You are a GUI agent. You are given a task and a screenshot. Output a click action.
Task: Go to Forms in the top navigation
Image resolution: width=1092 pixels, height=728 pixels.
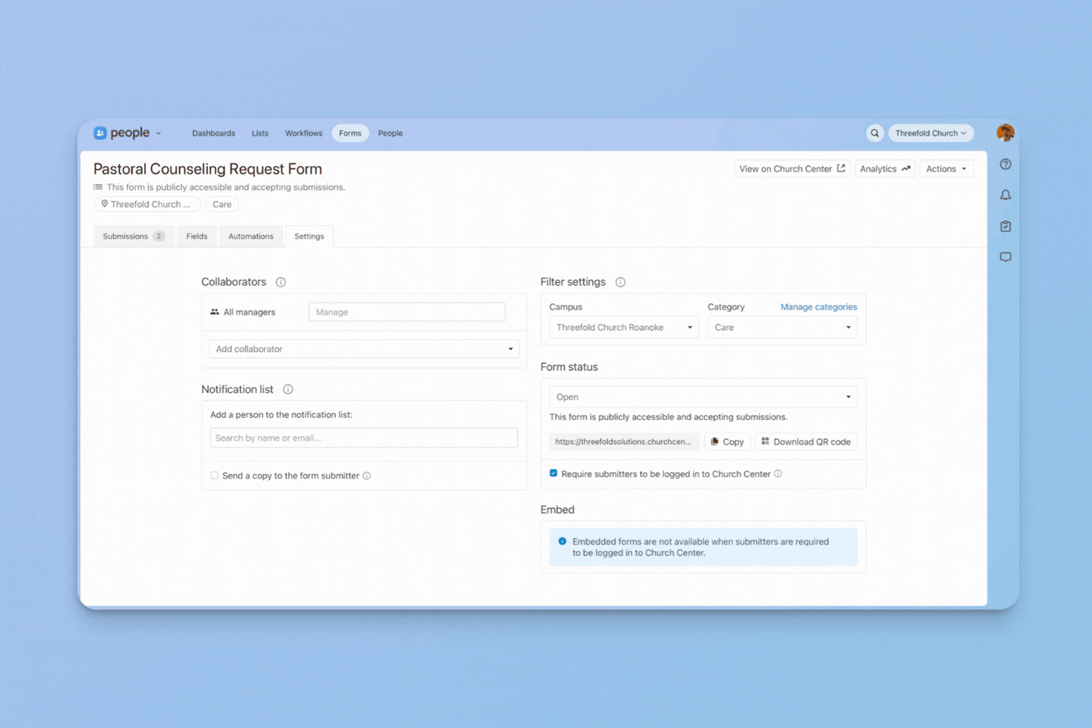(350, 133)
